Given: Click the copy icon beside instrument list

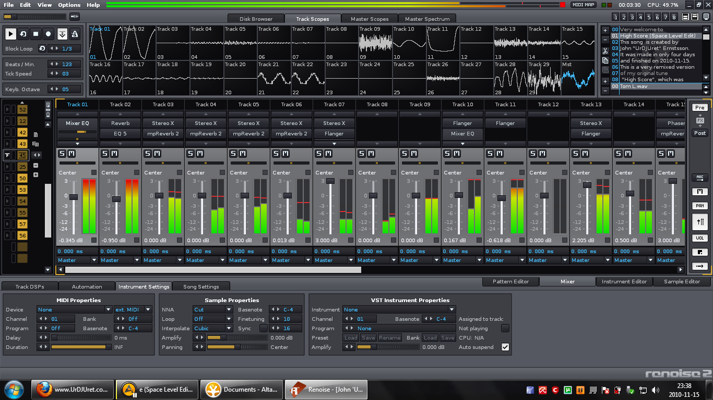Looking at the screenshot, I should [x=605, y=60].
